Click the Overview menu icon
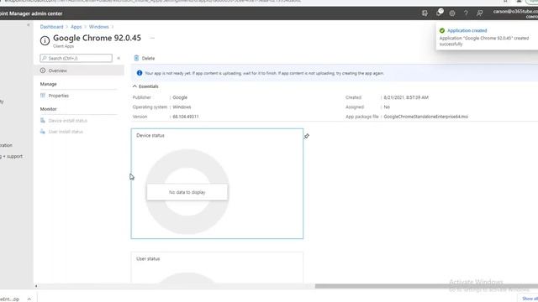The width and height of the screenshot is (538, 302). [x=43, y=70]
